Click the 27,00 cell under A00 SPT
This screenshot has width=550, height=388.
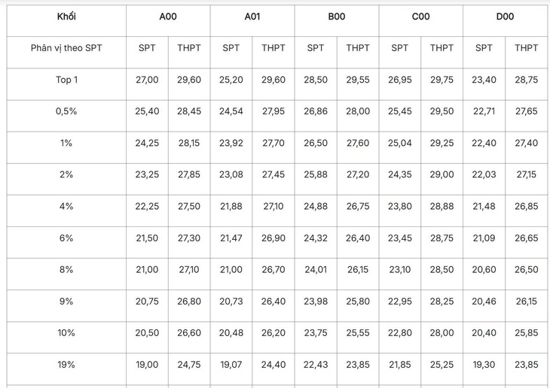pyautogui.click(x=147, y=84)
